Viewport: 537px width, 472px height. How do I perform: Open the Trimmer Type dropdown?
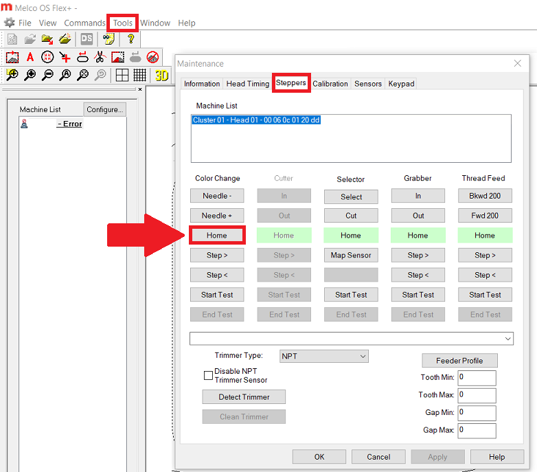(323, 356)
